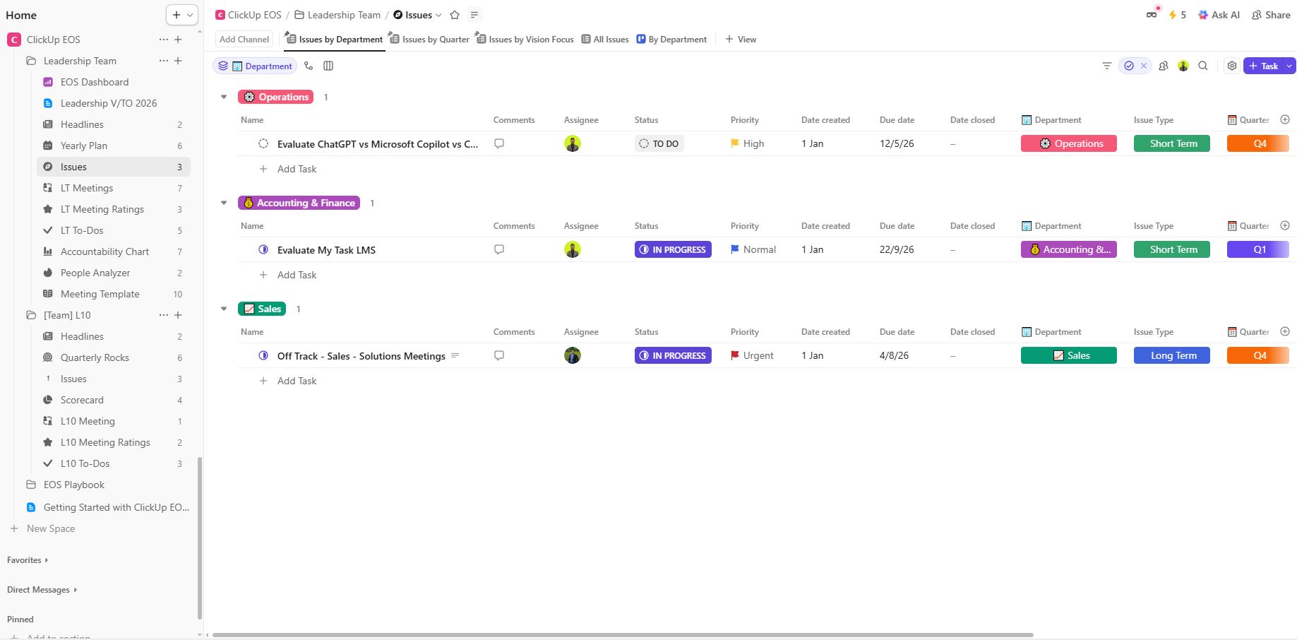1297x640 pixels.
Task: Collapse the Operations group
Action: [224, 97]
